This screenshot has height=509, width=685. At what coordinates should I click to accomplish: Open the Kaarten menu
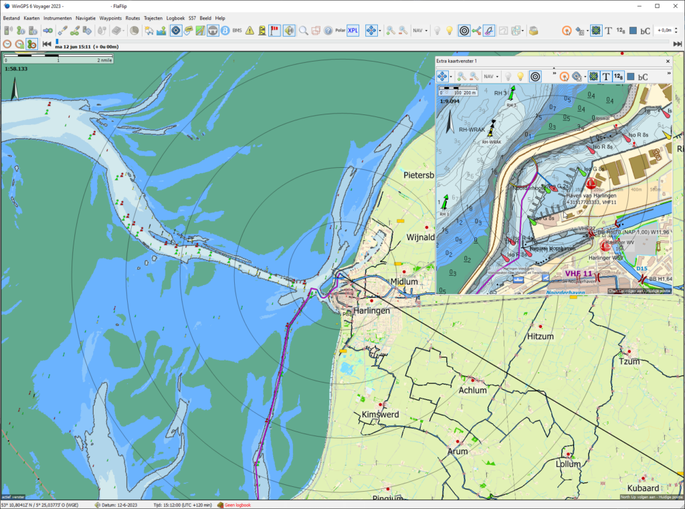[31, 18]
